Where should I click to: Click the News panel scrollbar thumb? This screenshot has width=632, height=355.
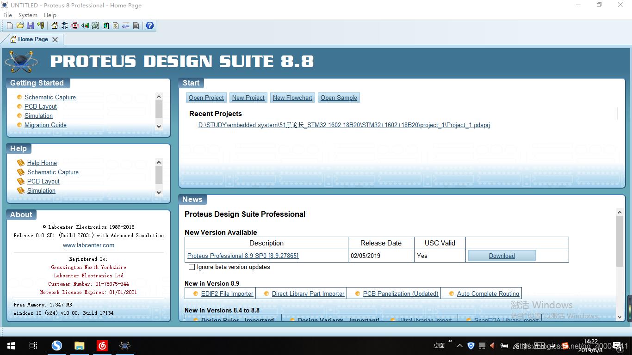(620, 241)
